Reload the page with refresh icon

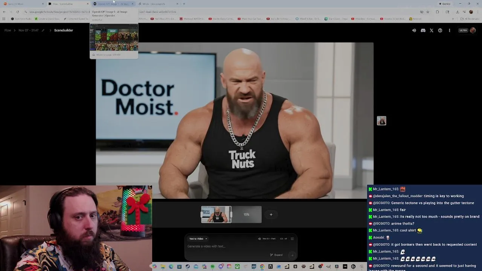pyautogui.click(x=17, y=12)
